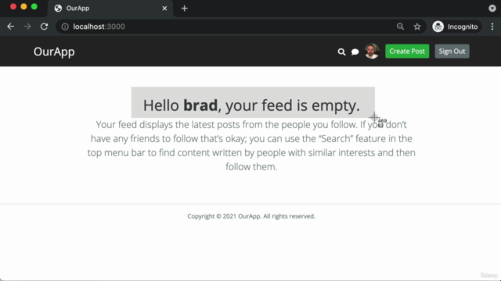Click the Sign Out button
Viewport: 501px width, 281px height.
point(452,52)
